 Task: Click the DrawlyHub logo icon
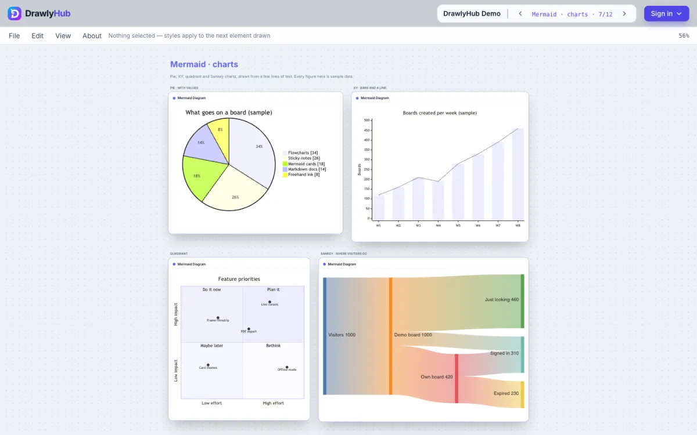click(15, 13)
